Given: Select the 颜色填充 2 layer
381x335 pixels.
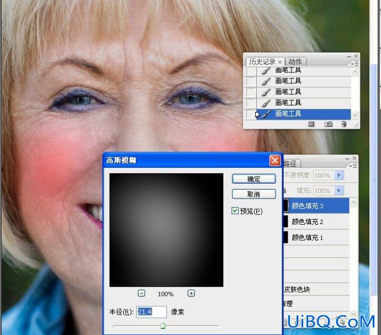Looking at the screenshot, I should click(x=316, y=221).
